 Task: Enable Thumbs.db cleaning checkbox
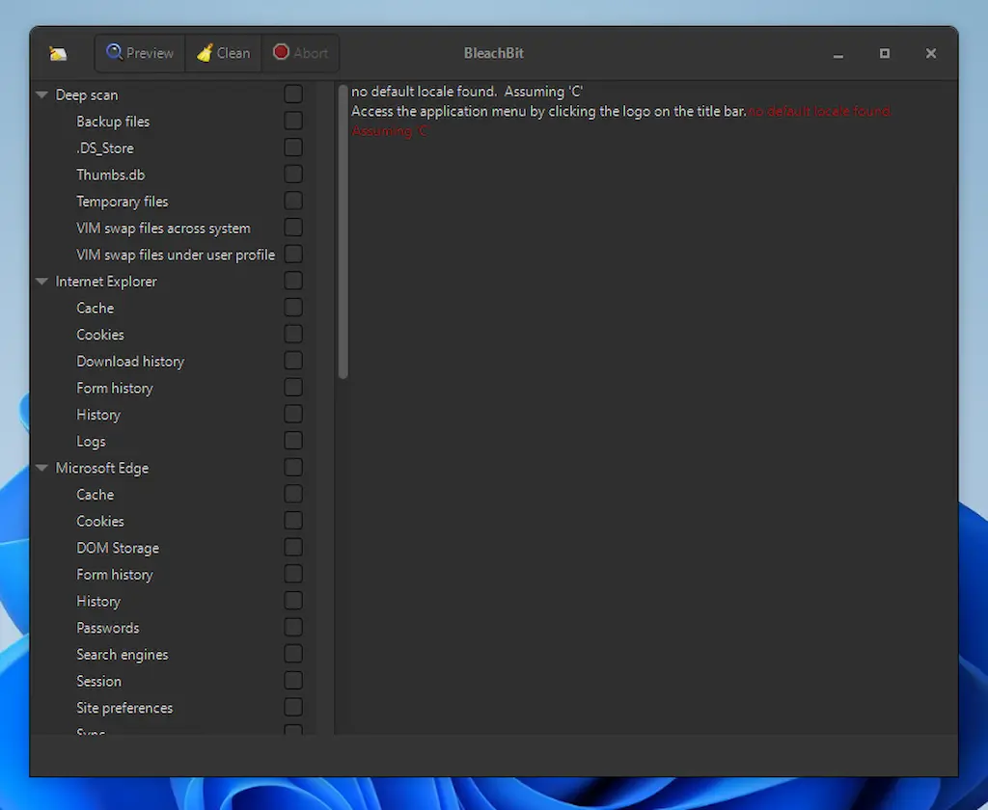tap(293, 174)
